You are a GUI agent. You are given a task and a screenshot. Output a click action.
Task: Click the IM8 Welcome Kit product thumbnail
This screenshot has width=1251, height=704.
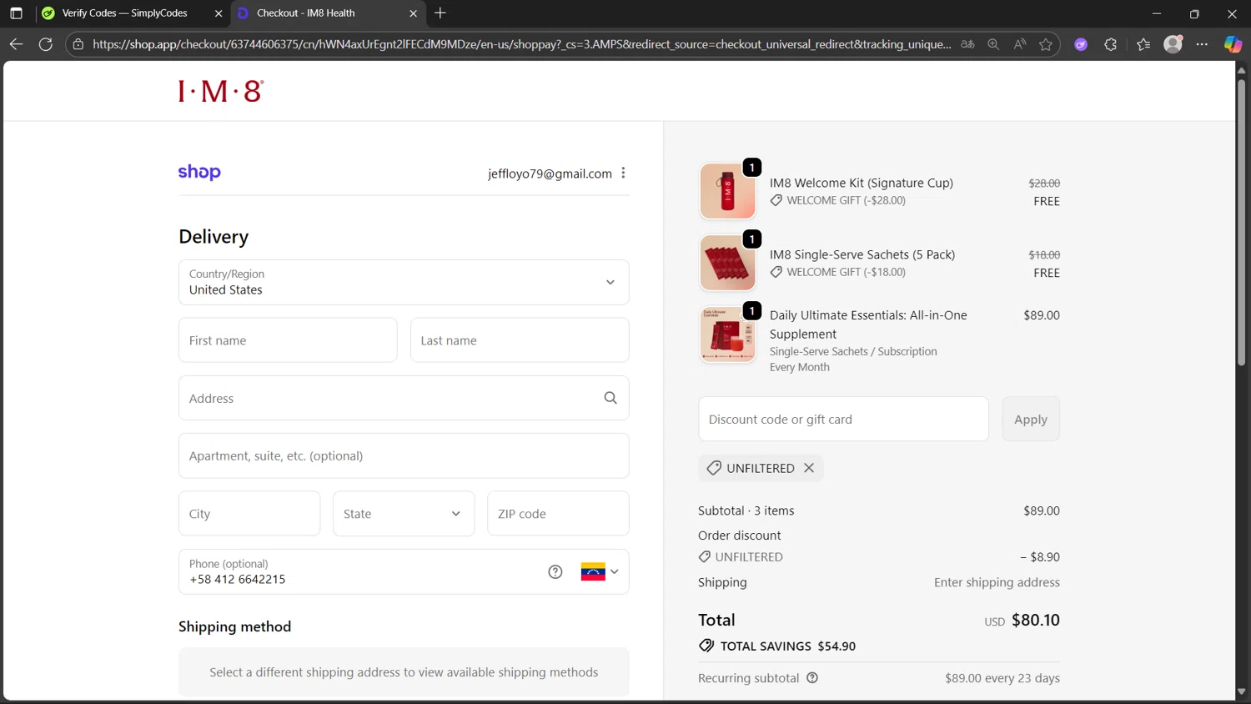(727, 191)
